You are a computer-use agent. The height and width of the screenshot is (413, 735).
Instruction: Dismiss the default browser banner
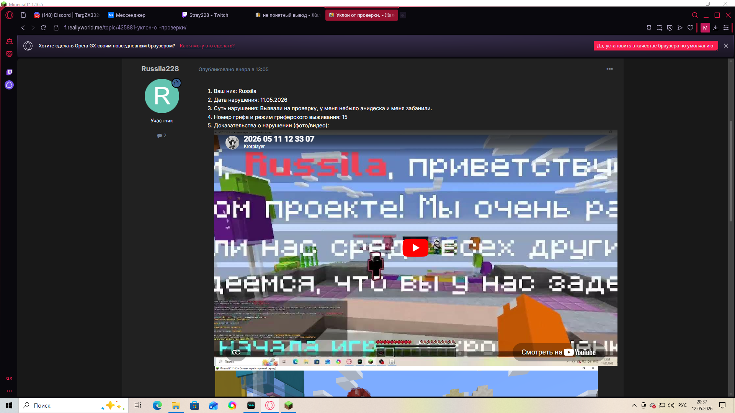point(726,46)
